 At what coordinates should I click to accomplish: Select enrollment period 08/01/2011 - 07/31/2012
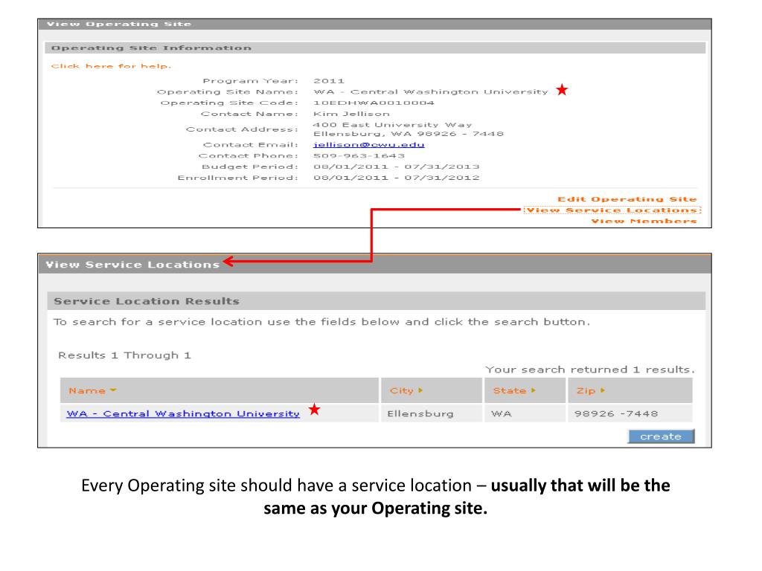point(396,178)
